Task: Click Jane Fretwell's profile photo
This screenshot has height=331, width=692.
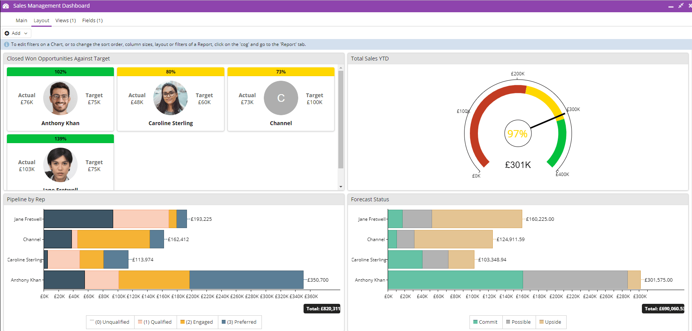Action: point(60,165)
